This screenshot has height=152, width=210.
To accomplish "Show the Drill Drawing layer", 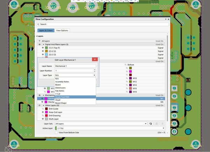I will point(43,116).
